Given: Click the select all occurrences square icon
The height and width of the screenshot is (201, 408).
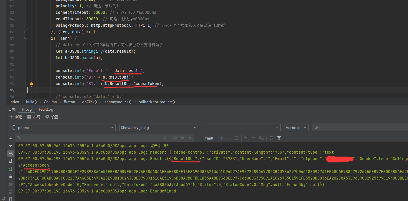Looking at the screenshot, I should click(x=236, y=138).
